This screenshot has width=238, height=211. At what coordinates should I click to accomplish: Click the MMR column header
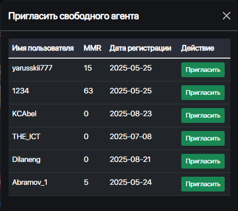pos(92,48)
